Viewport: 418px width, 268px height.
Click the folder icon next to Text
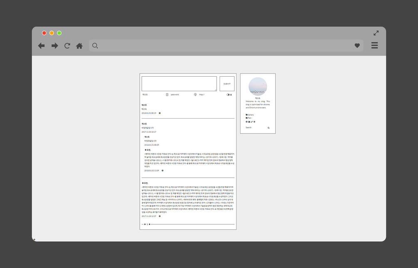click(247, 118)
